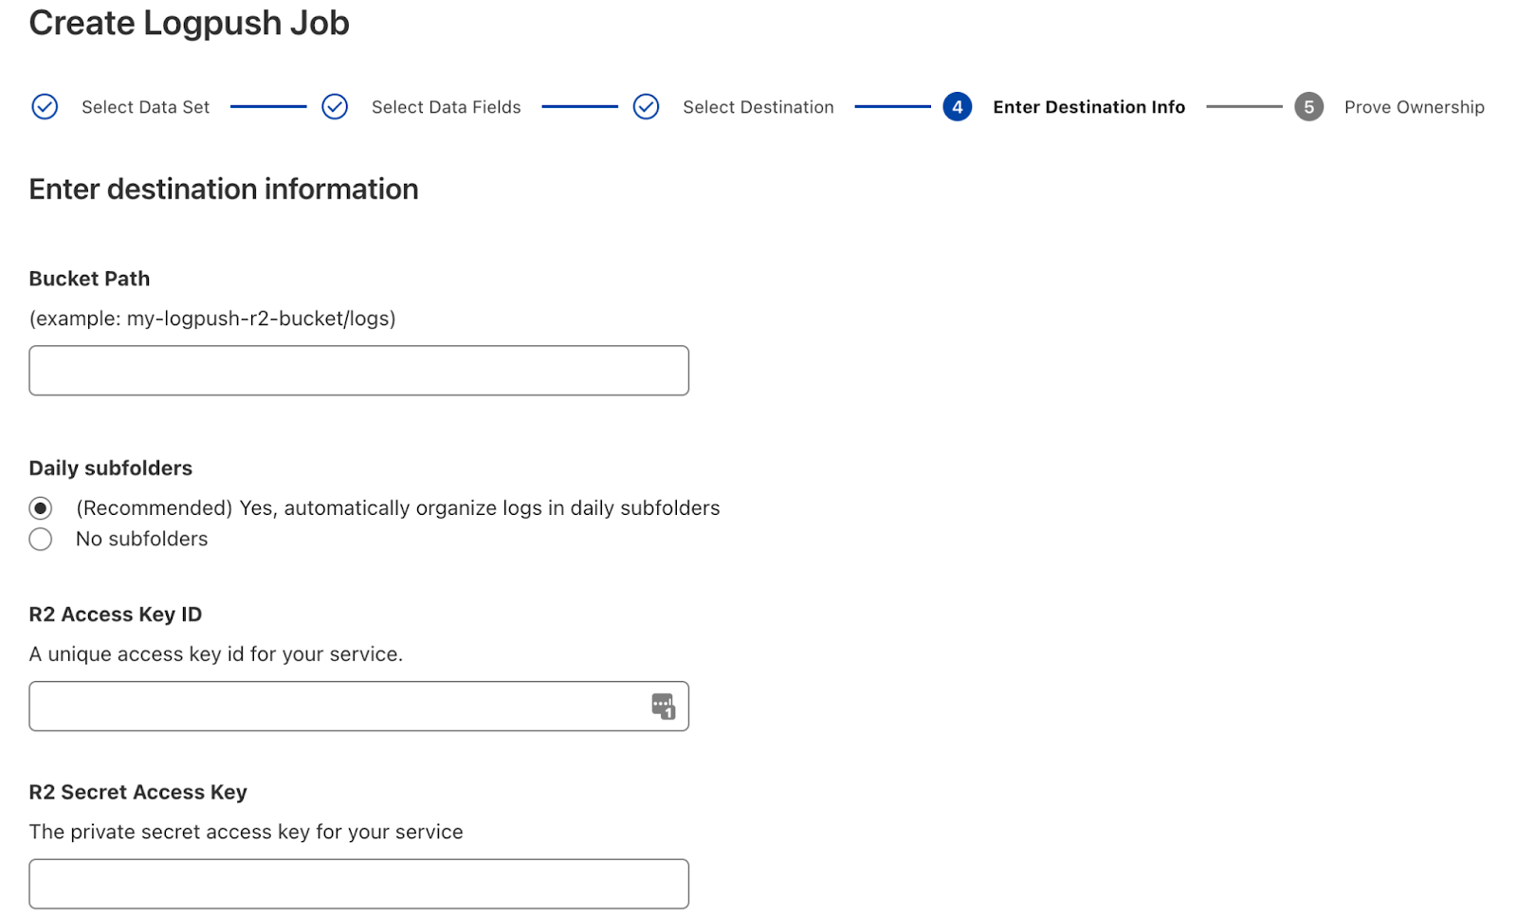
Task: Go back to Select Data Set step
Action: click(x=145, y=107)
